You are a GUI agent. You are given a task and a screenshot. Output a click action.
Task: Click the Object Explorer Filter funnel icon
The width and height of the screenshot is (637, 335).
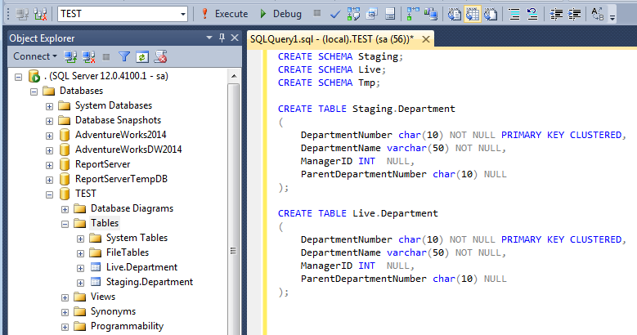click(x=124, y=57)
